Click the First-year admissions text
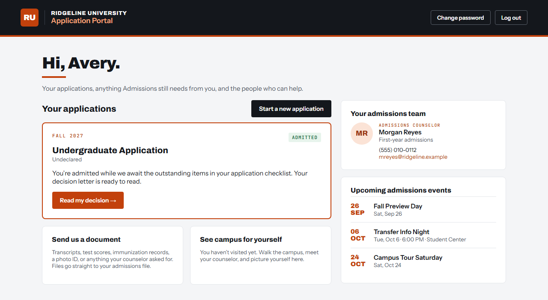 (x=406, y=140)
